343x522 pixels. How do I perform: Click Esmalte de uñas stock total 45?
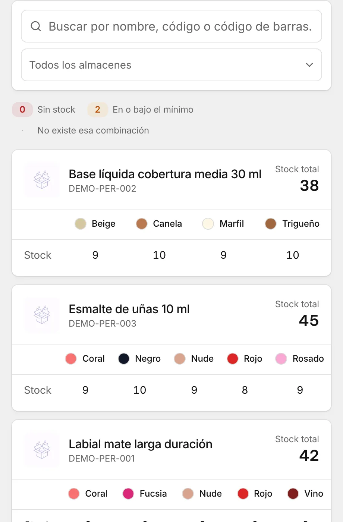309,321
